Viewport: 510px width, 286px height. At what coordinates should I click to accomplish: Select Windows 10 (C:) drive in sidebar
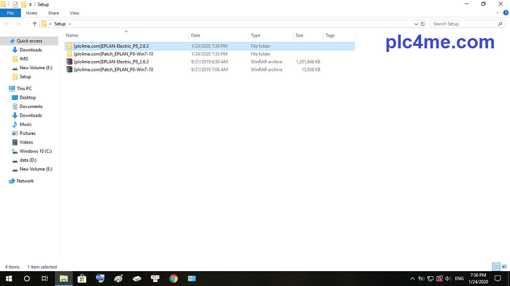click(x=35, y=151)
